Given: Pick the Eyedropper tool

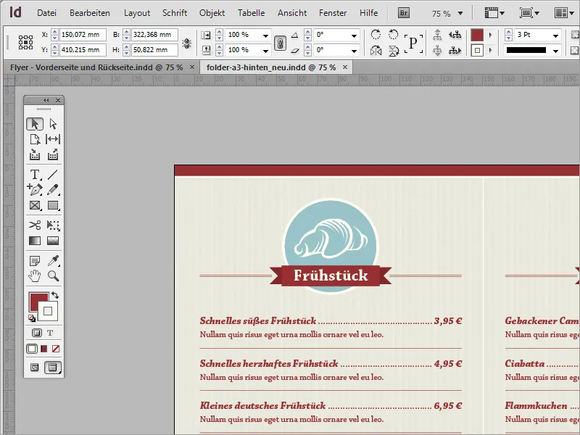Looking at the screenshot, I should [52, 261].
